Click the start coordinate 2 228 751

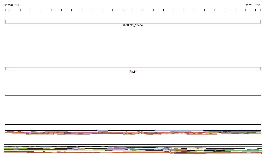pyautogui.click(x=12, y=5)
